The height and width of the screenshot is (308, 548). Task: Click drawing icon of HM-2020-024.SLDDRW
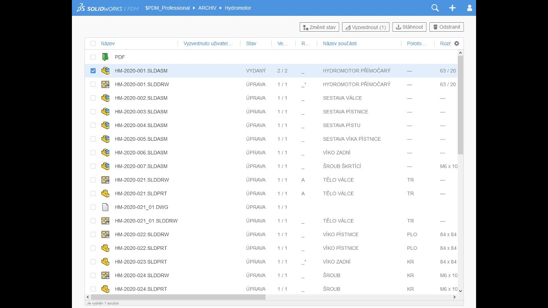[105, 275]
